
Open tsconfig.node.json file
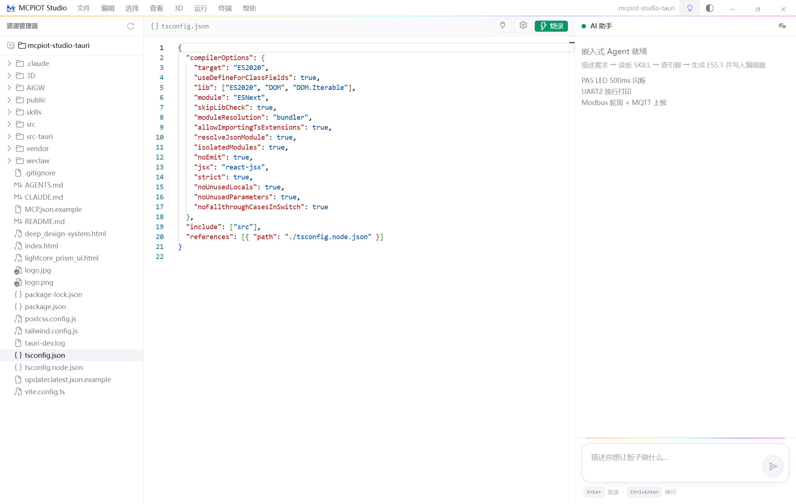54,367
